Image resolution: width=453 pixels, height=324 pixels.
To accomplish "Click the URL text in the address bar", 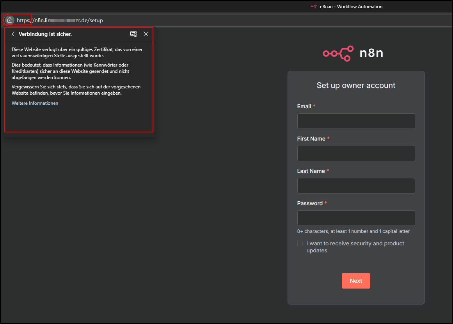I will tap(59, 20).
